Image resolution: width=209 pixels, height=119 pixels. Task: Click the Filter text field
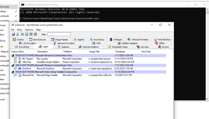[x=59, y=34]
